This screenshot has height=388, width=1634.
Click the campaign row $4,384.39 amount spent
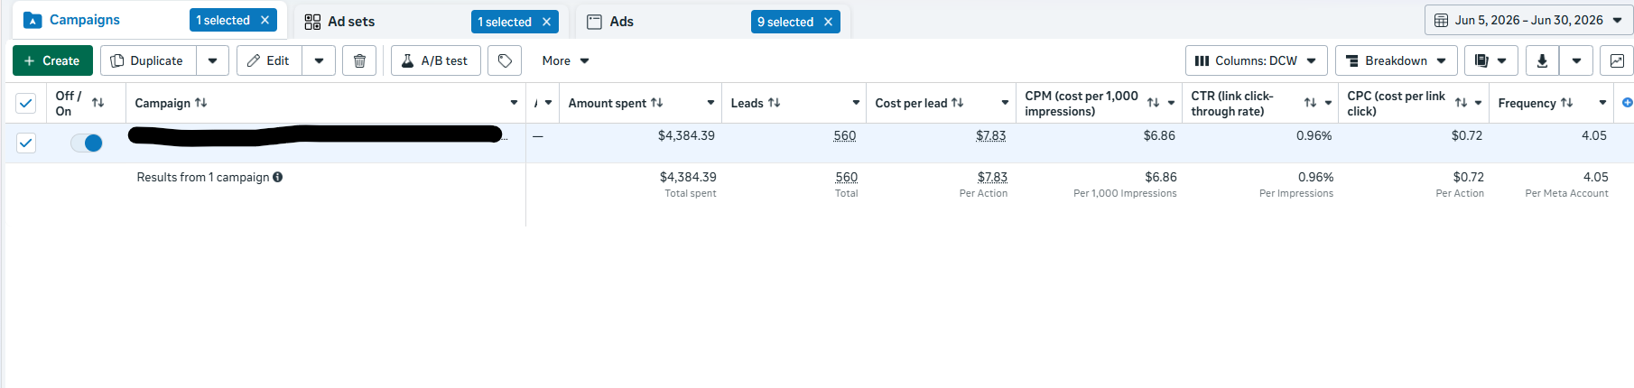(686, 135)
